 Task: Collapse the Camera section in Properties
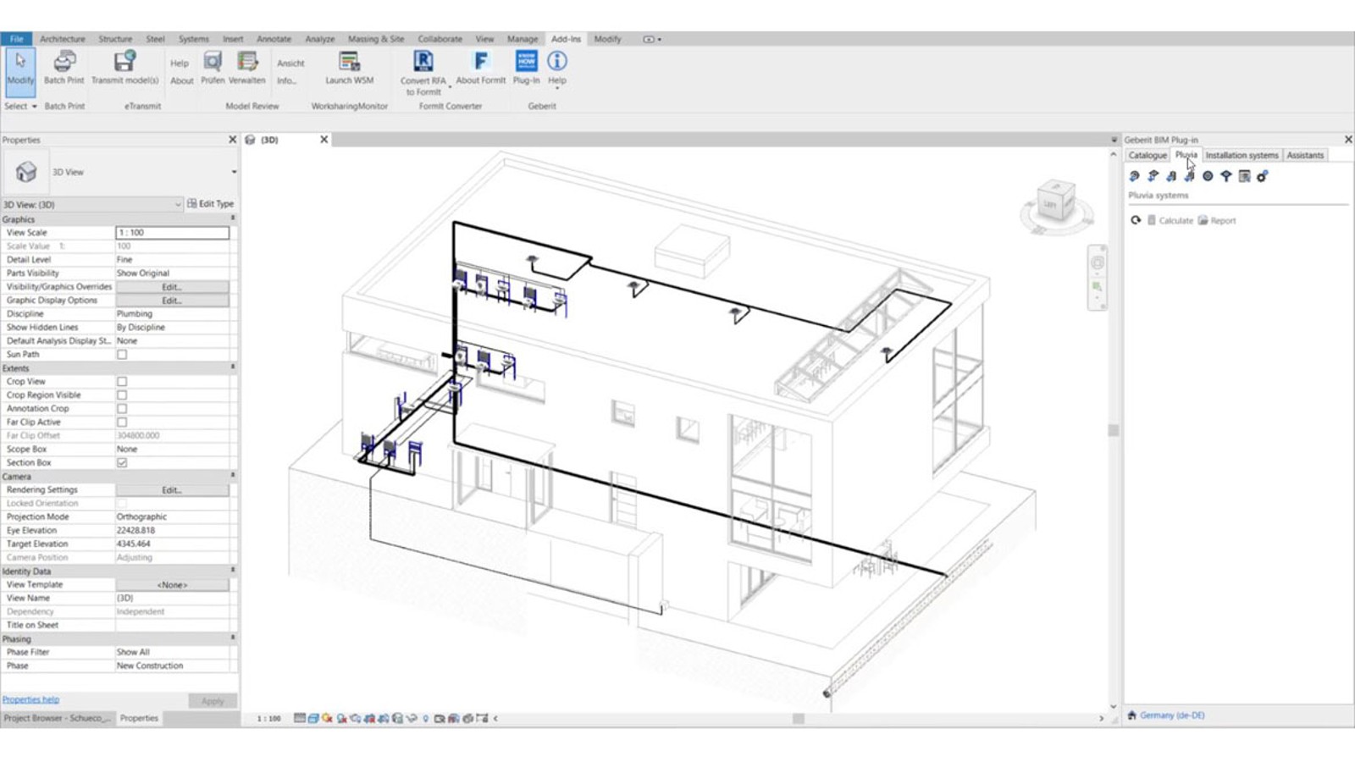[x=235, y=476]
